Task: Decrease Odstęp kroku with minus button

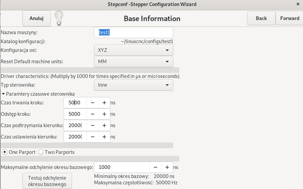Action: [93, 114]
